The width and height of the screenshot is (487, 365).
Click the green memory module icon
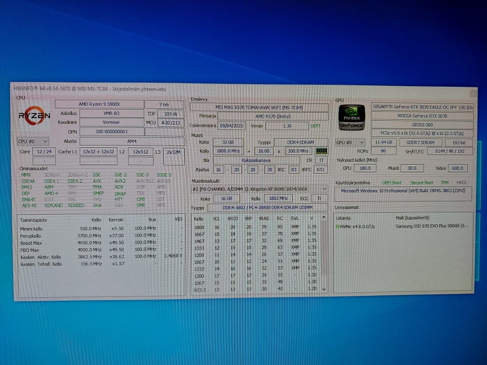[x=321, y=151]
